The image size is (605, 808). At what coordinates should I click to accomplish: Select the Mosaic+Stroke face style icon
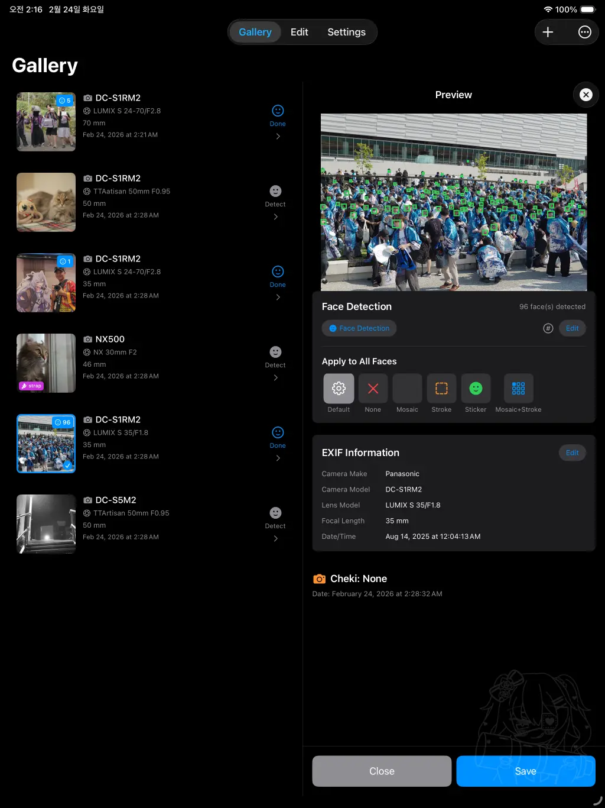(518, 389)
